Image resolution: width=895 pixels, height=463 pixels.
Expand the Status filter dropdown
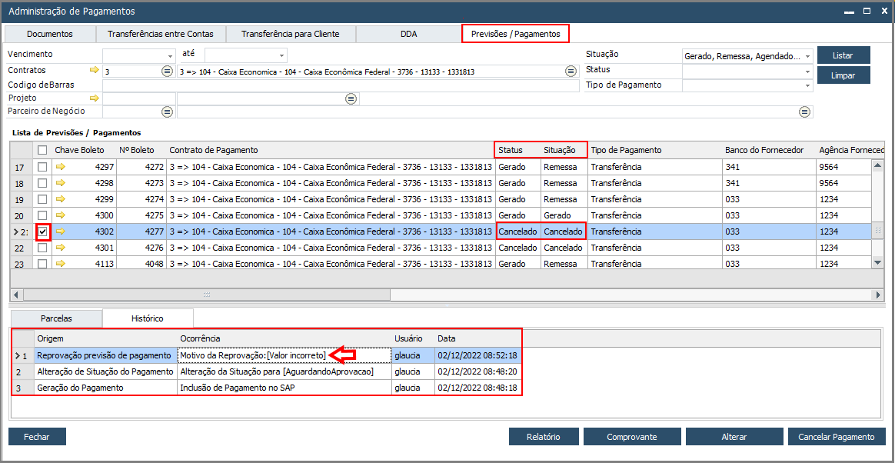(x=807, y=72)
